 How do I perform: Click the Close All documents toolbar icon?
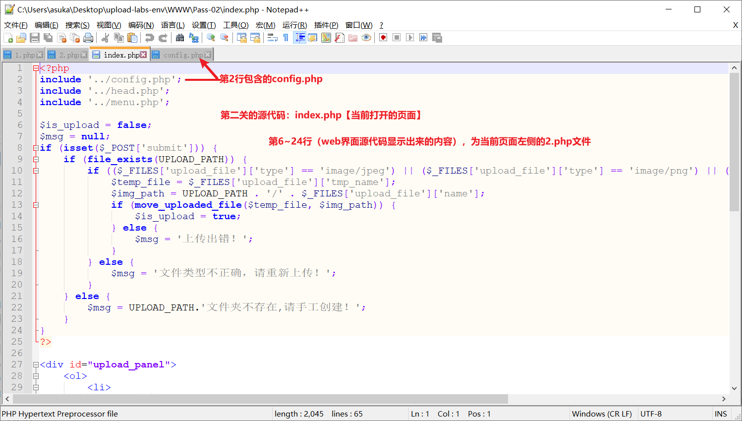point(75,38)
